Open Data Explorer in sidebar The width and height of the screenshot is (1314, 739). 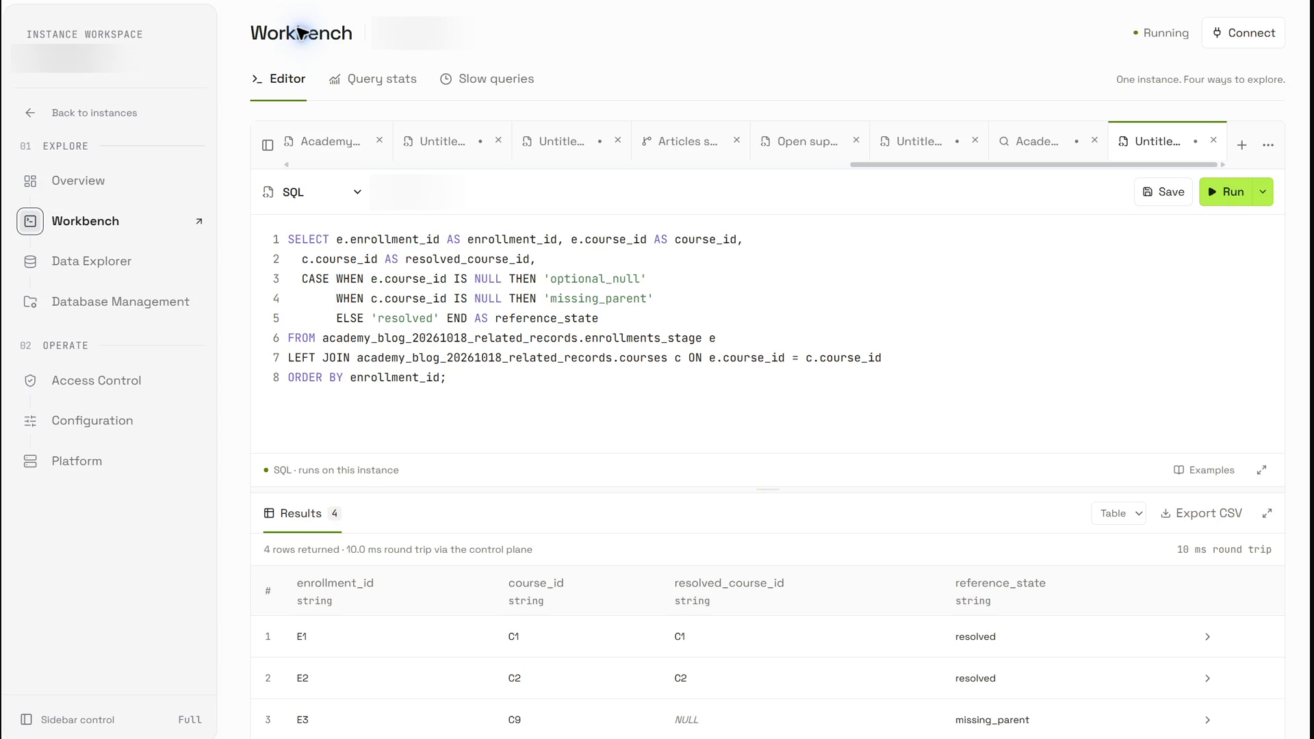91,261
